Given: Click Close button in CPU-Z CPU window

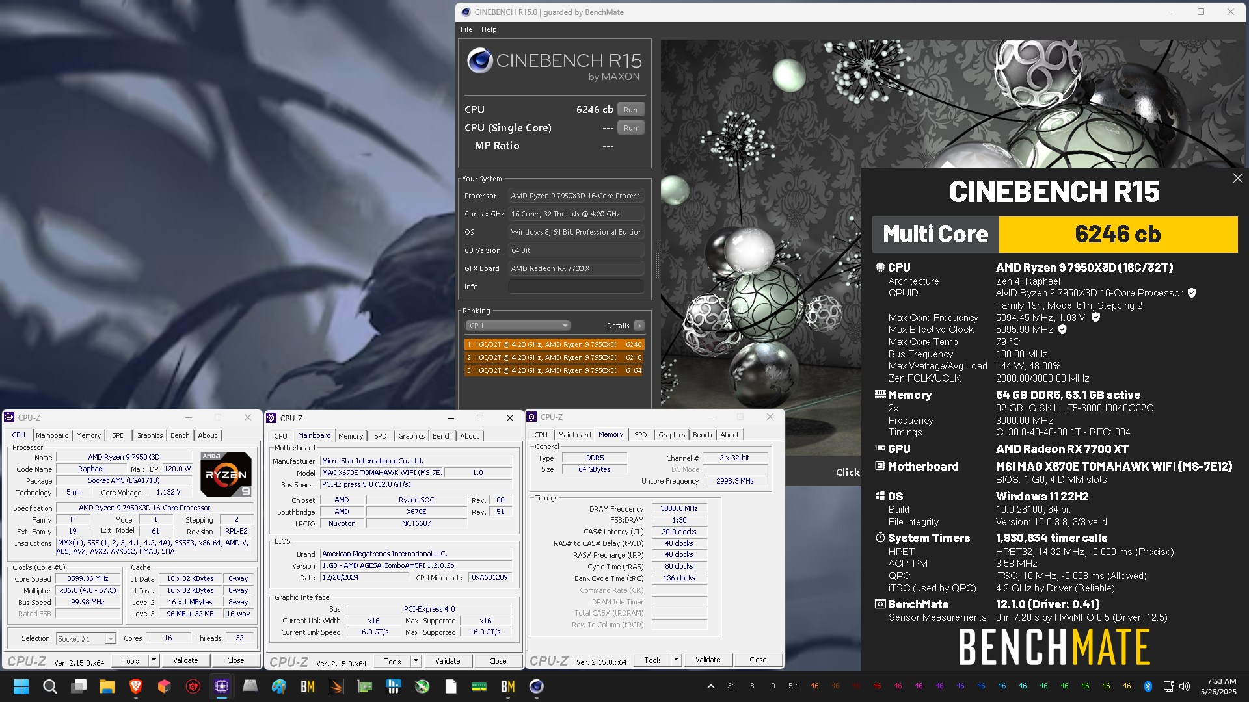Looking at the screenshot, I should pyautogui.click(x=235, y=660).
